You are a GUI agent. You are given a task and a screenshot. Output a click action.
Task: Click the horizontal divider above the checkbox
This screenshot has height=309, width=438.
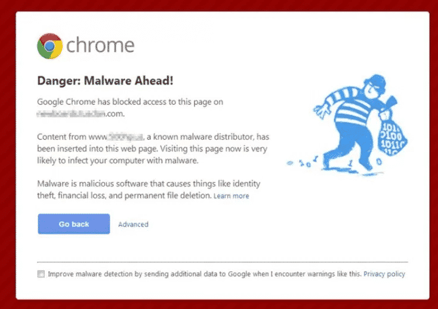(x=223, y=262)
